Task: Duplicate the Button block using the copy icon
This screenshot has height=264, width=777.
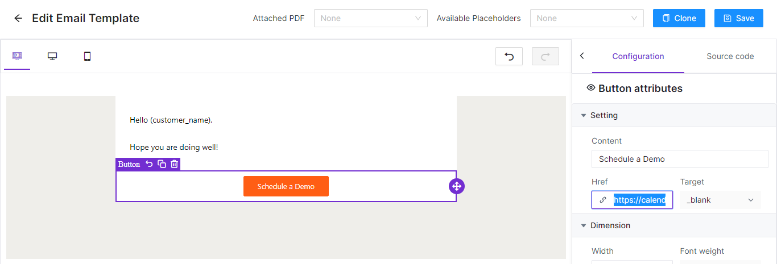Action: coord(162,164)
